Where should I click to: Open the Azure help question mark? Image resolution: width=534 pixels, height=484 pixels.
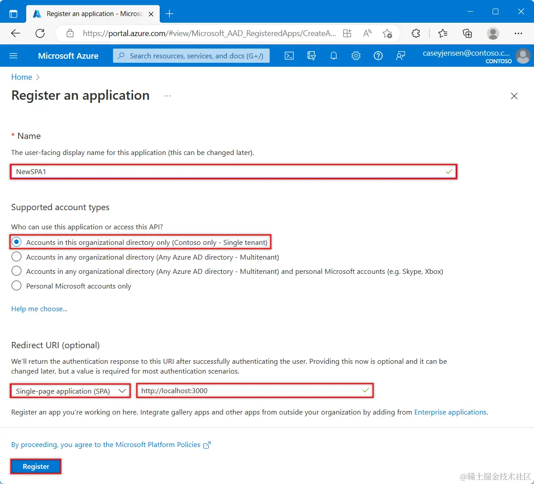(378, 56)
